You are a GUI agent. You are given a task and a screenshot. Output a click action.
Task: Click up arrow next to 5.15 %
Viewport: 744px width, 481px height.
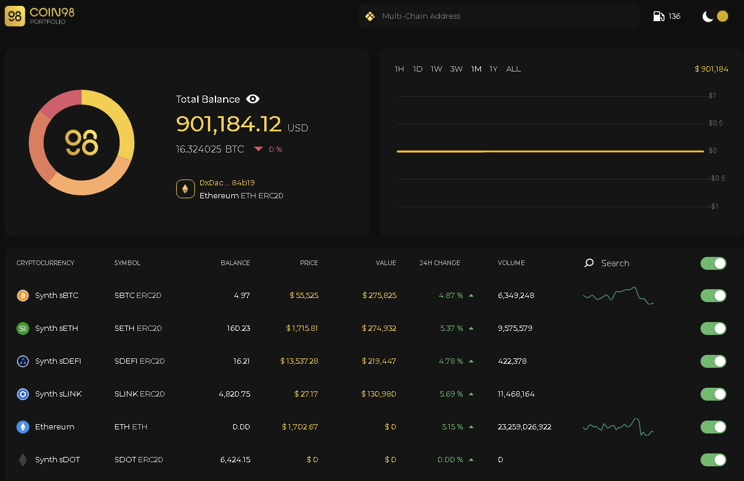pyautogui.click(x=471, y=427)
